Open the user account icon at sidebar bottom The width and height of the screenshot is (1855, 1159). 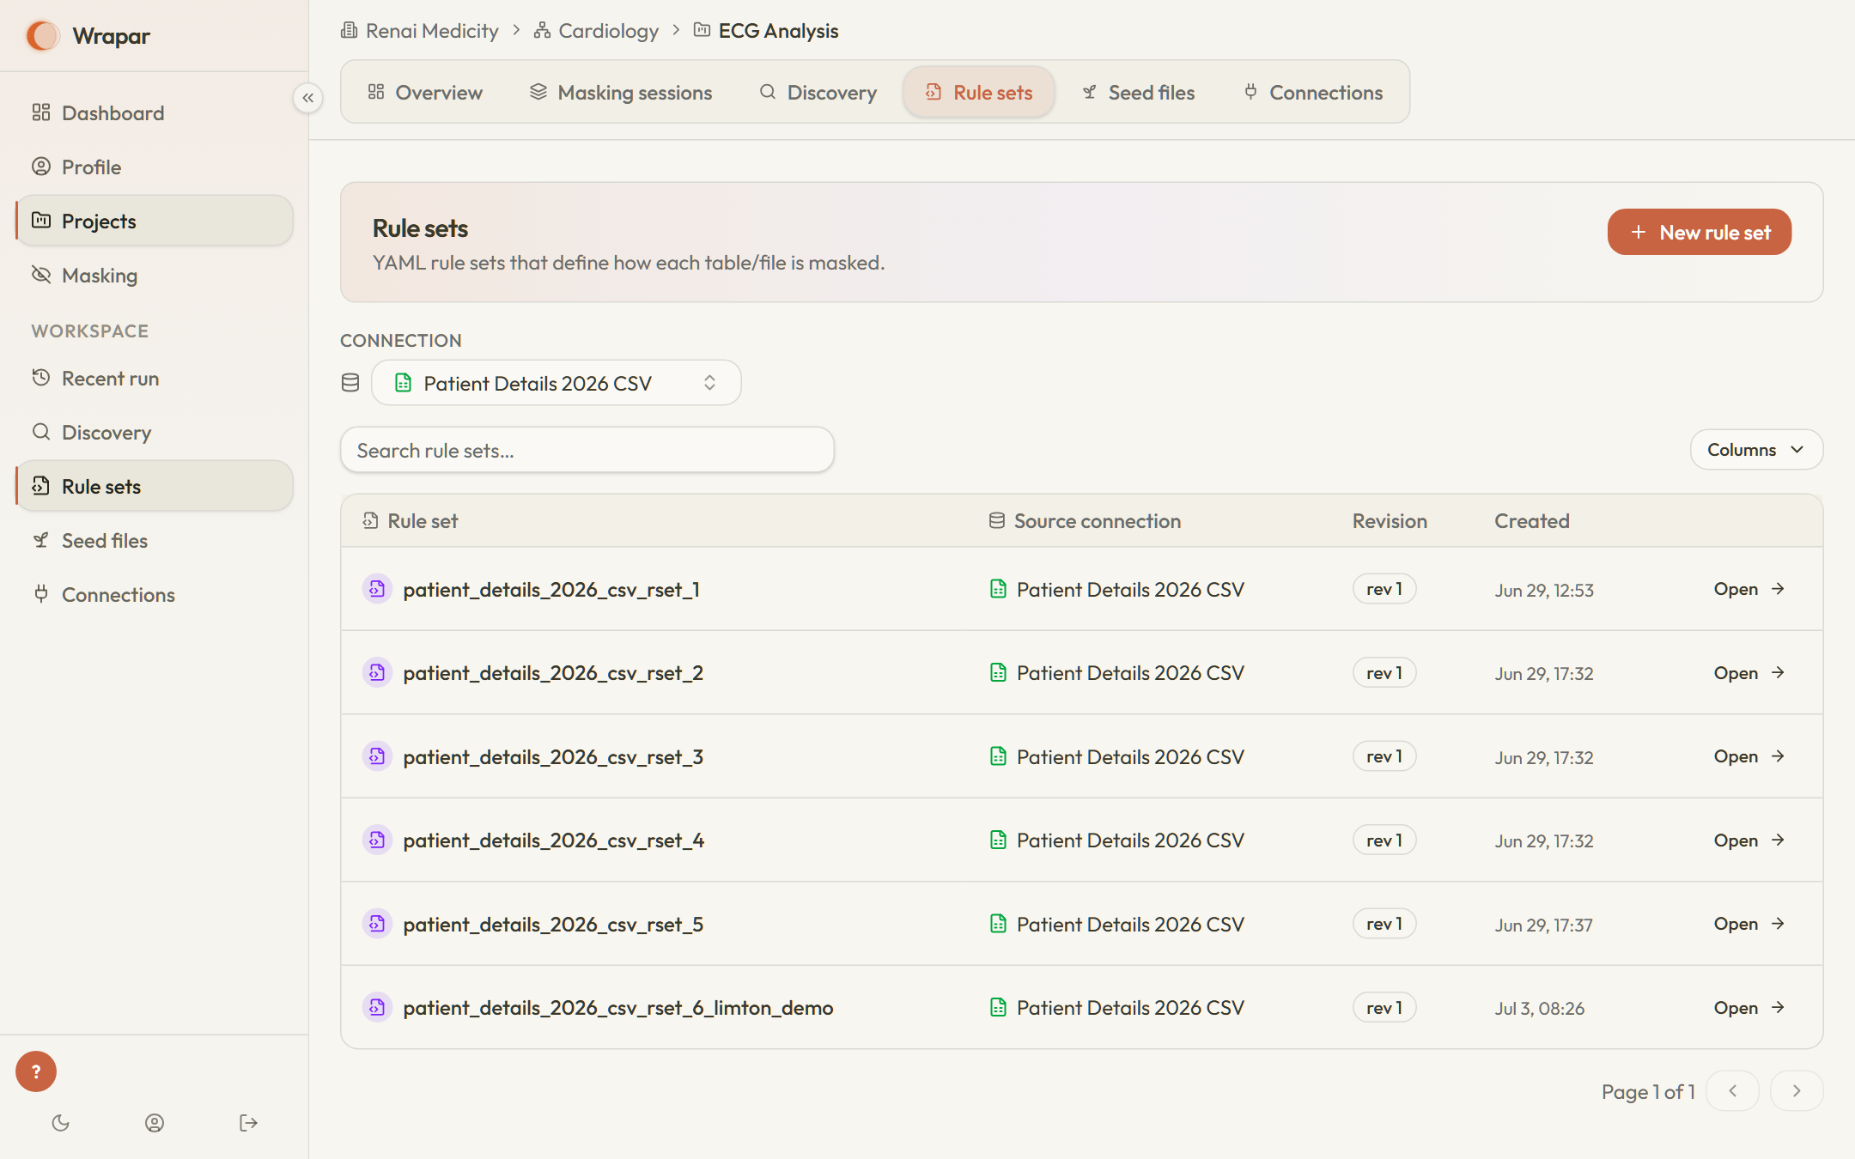155,1123
